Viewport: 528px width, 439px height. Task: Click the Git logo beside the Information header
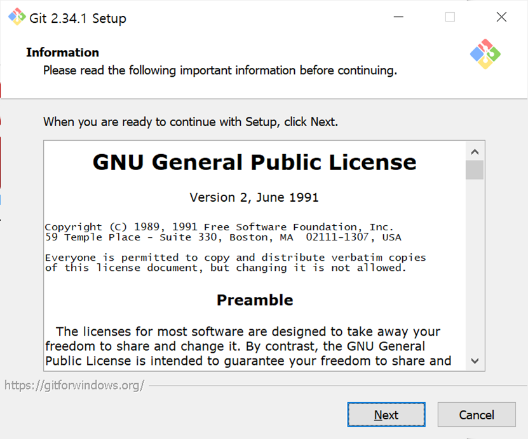click(x=485, y=54)
